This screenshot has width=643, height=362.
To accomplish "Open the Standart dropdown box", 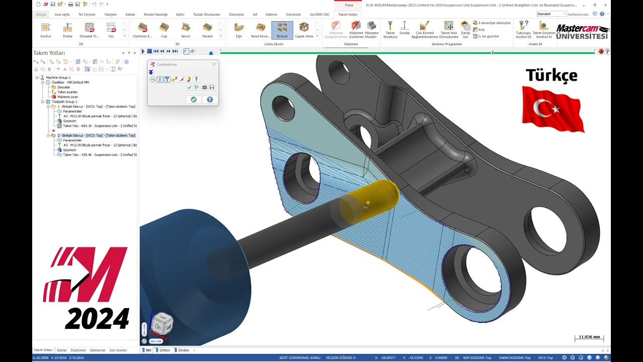I will coord(551,14).
